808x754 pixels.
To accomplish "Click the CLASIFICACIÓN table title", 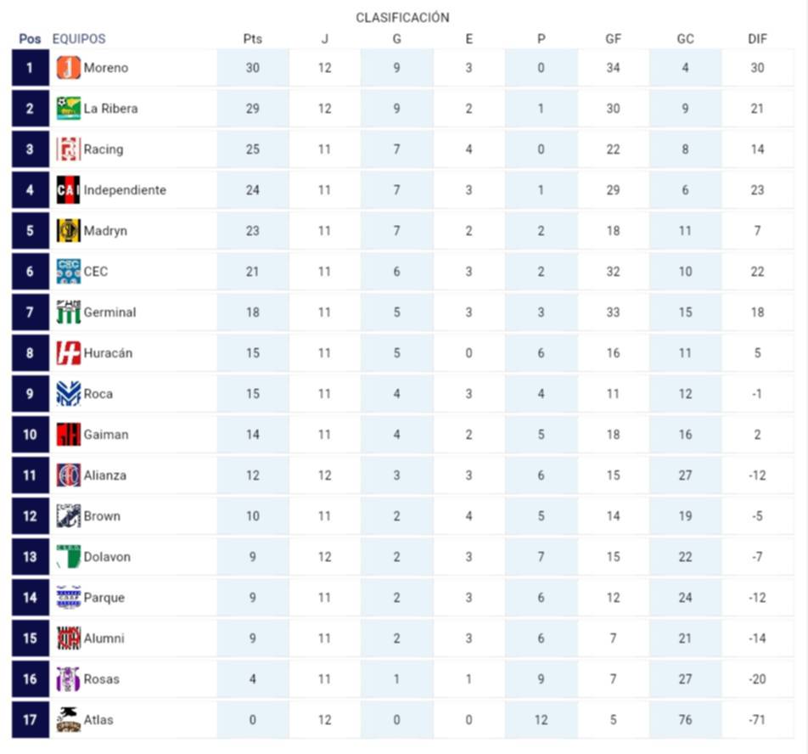I will [402, 18].
